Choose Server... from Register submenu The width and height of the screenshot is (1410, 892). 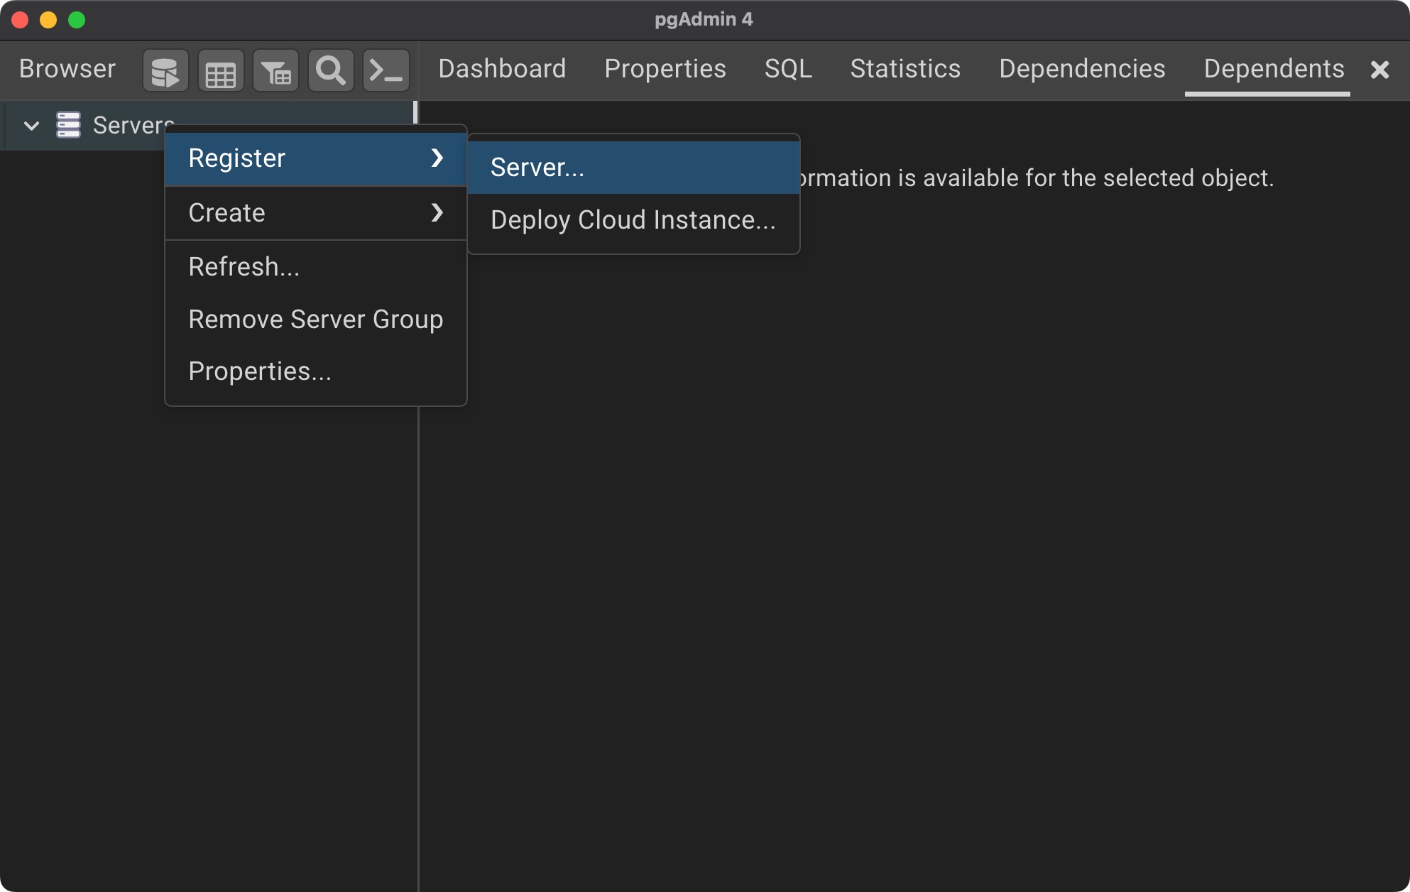click(537, 168)
